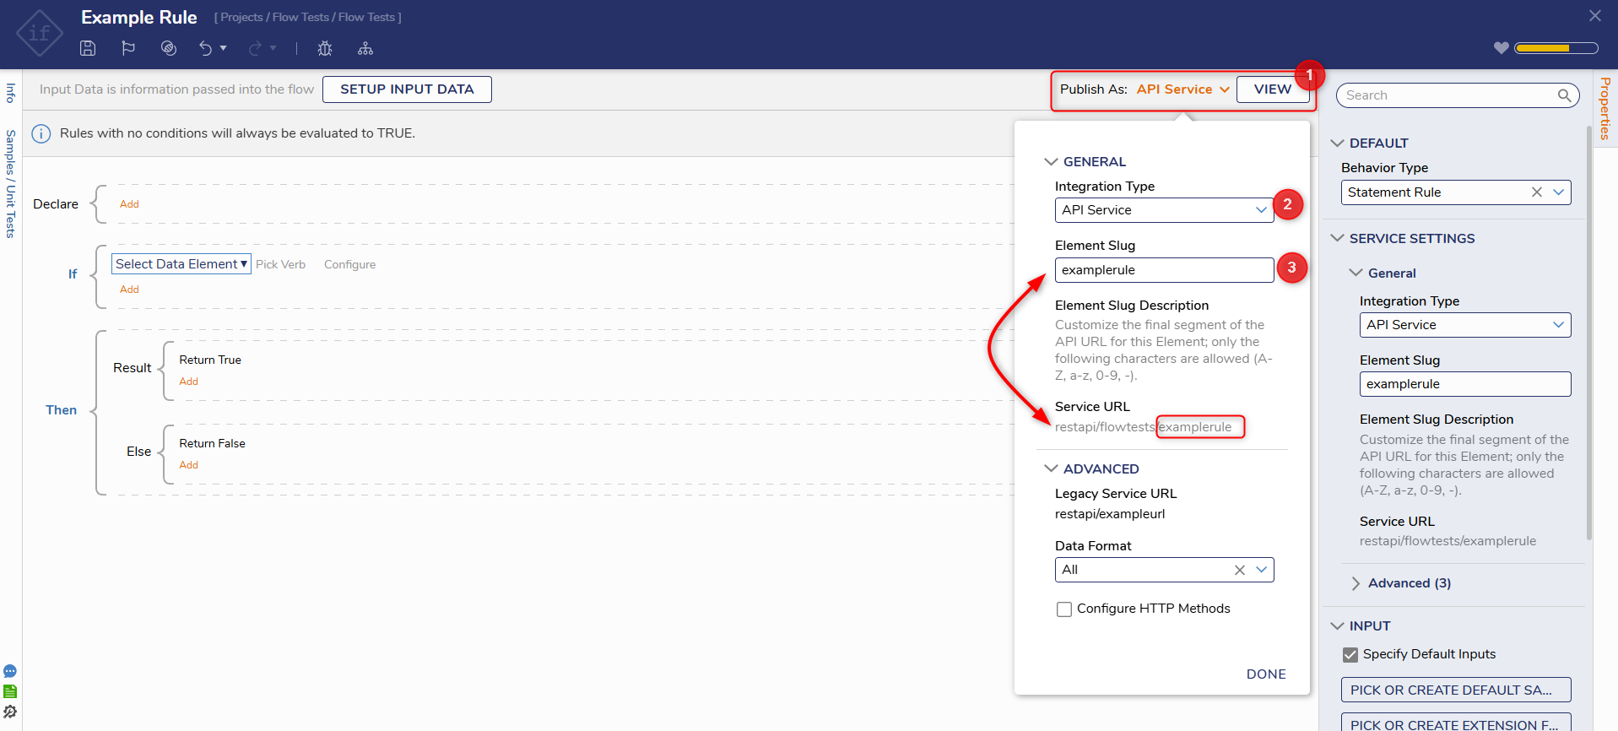Open Integration Type dropdown in popup
Image resolution: width=1618 pixels, height=731 pixels.
(x=1164, y=210)
